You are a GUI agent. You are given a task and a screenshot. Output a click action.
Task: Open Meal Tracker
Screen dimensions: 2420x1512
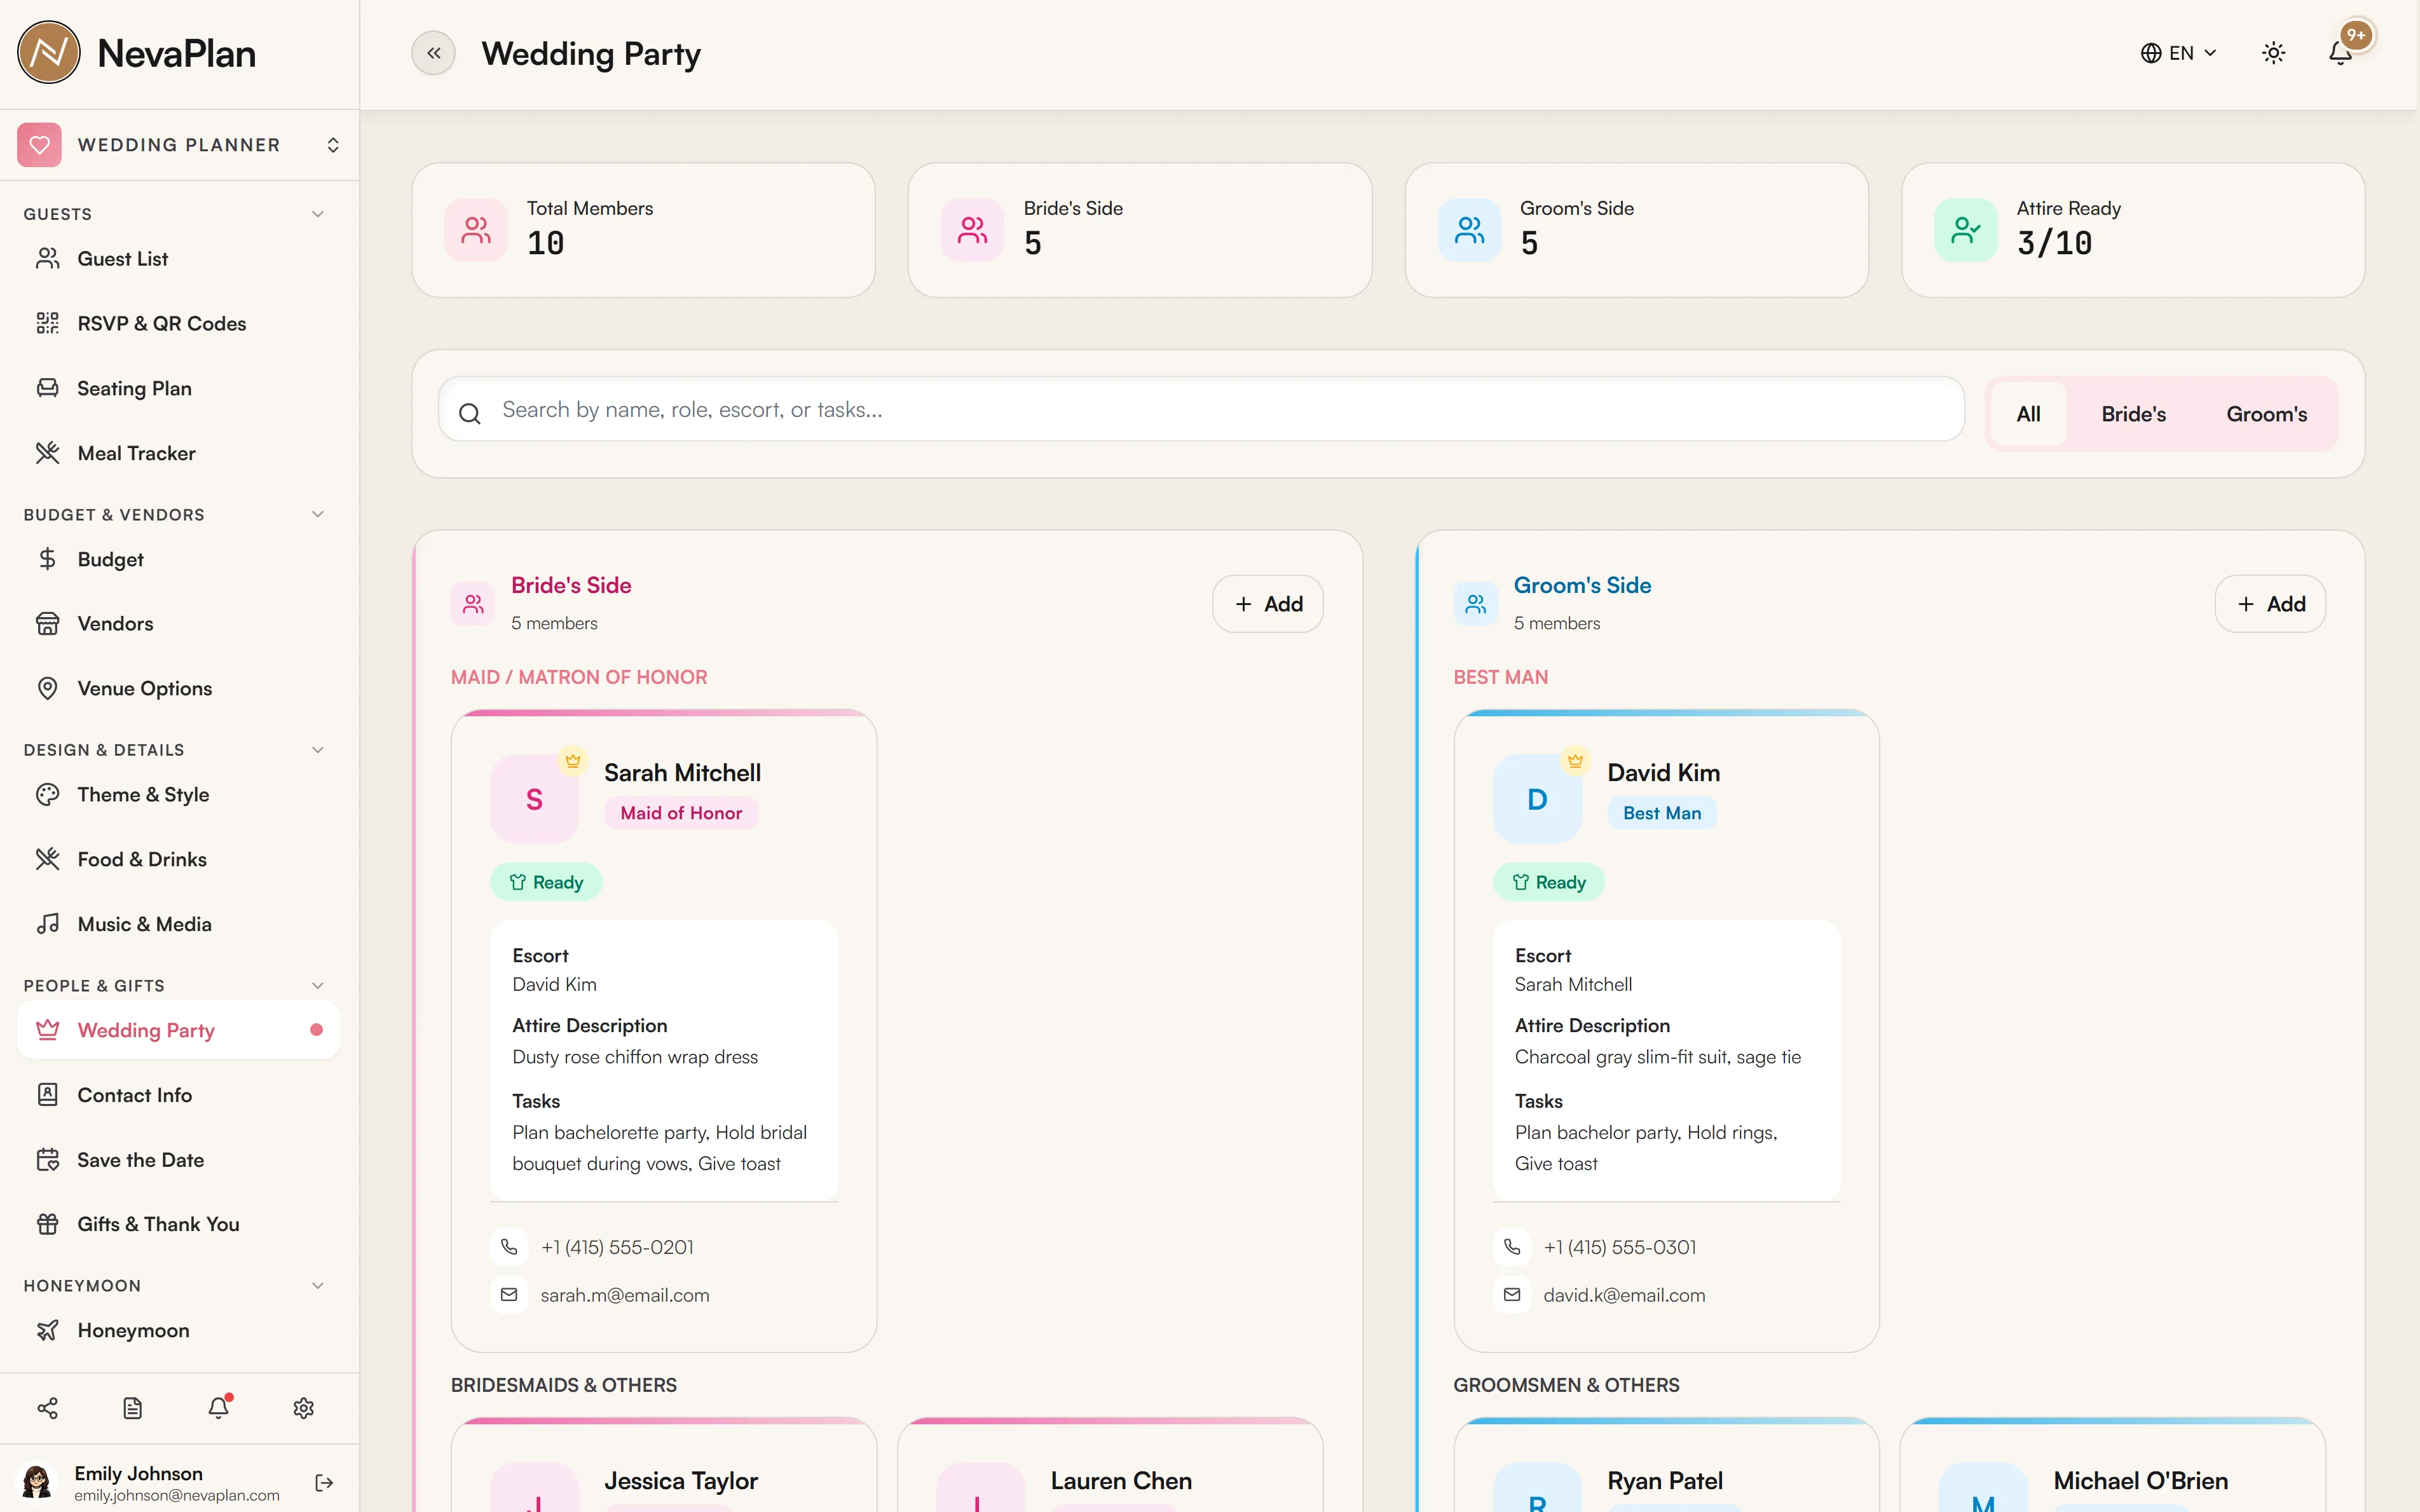pyautogui.click(x=179, y=453)
